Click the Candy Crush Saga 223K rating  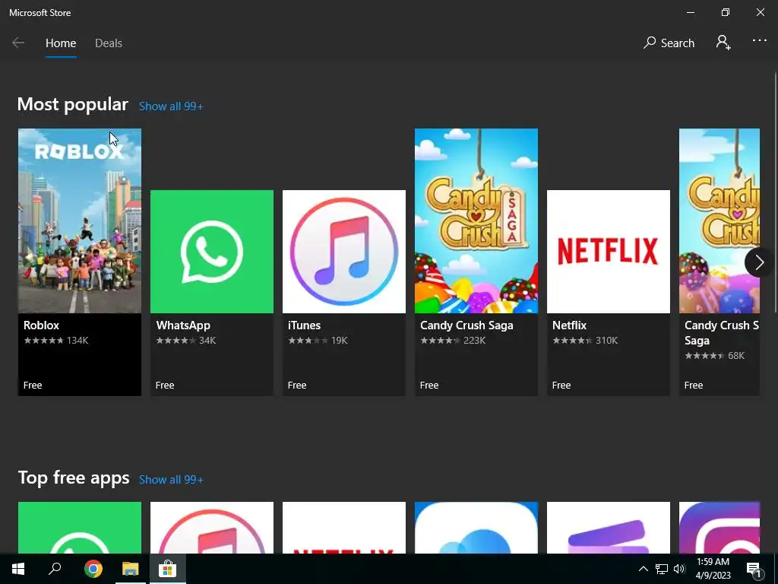453,340
